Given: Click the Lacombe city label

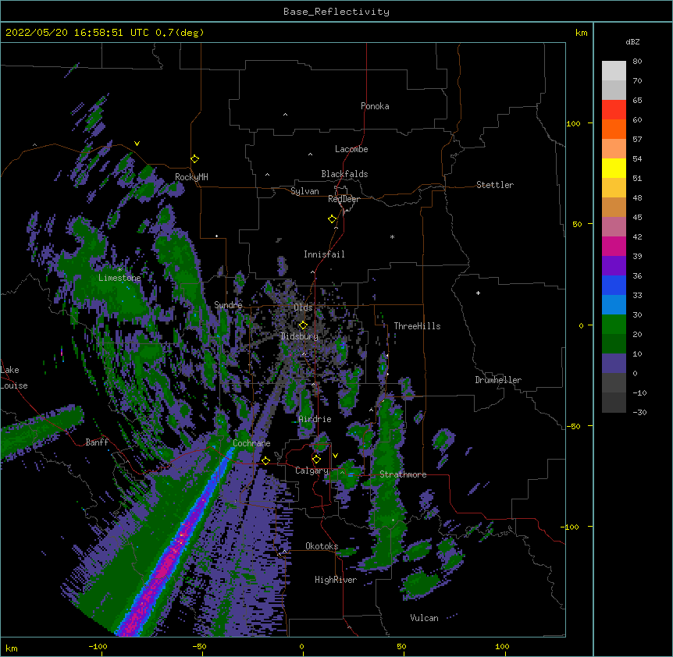Looking at the screenshot, I should [x=351, y=149].
